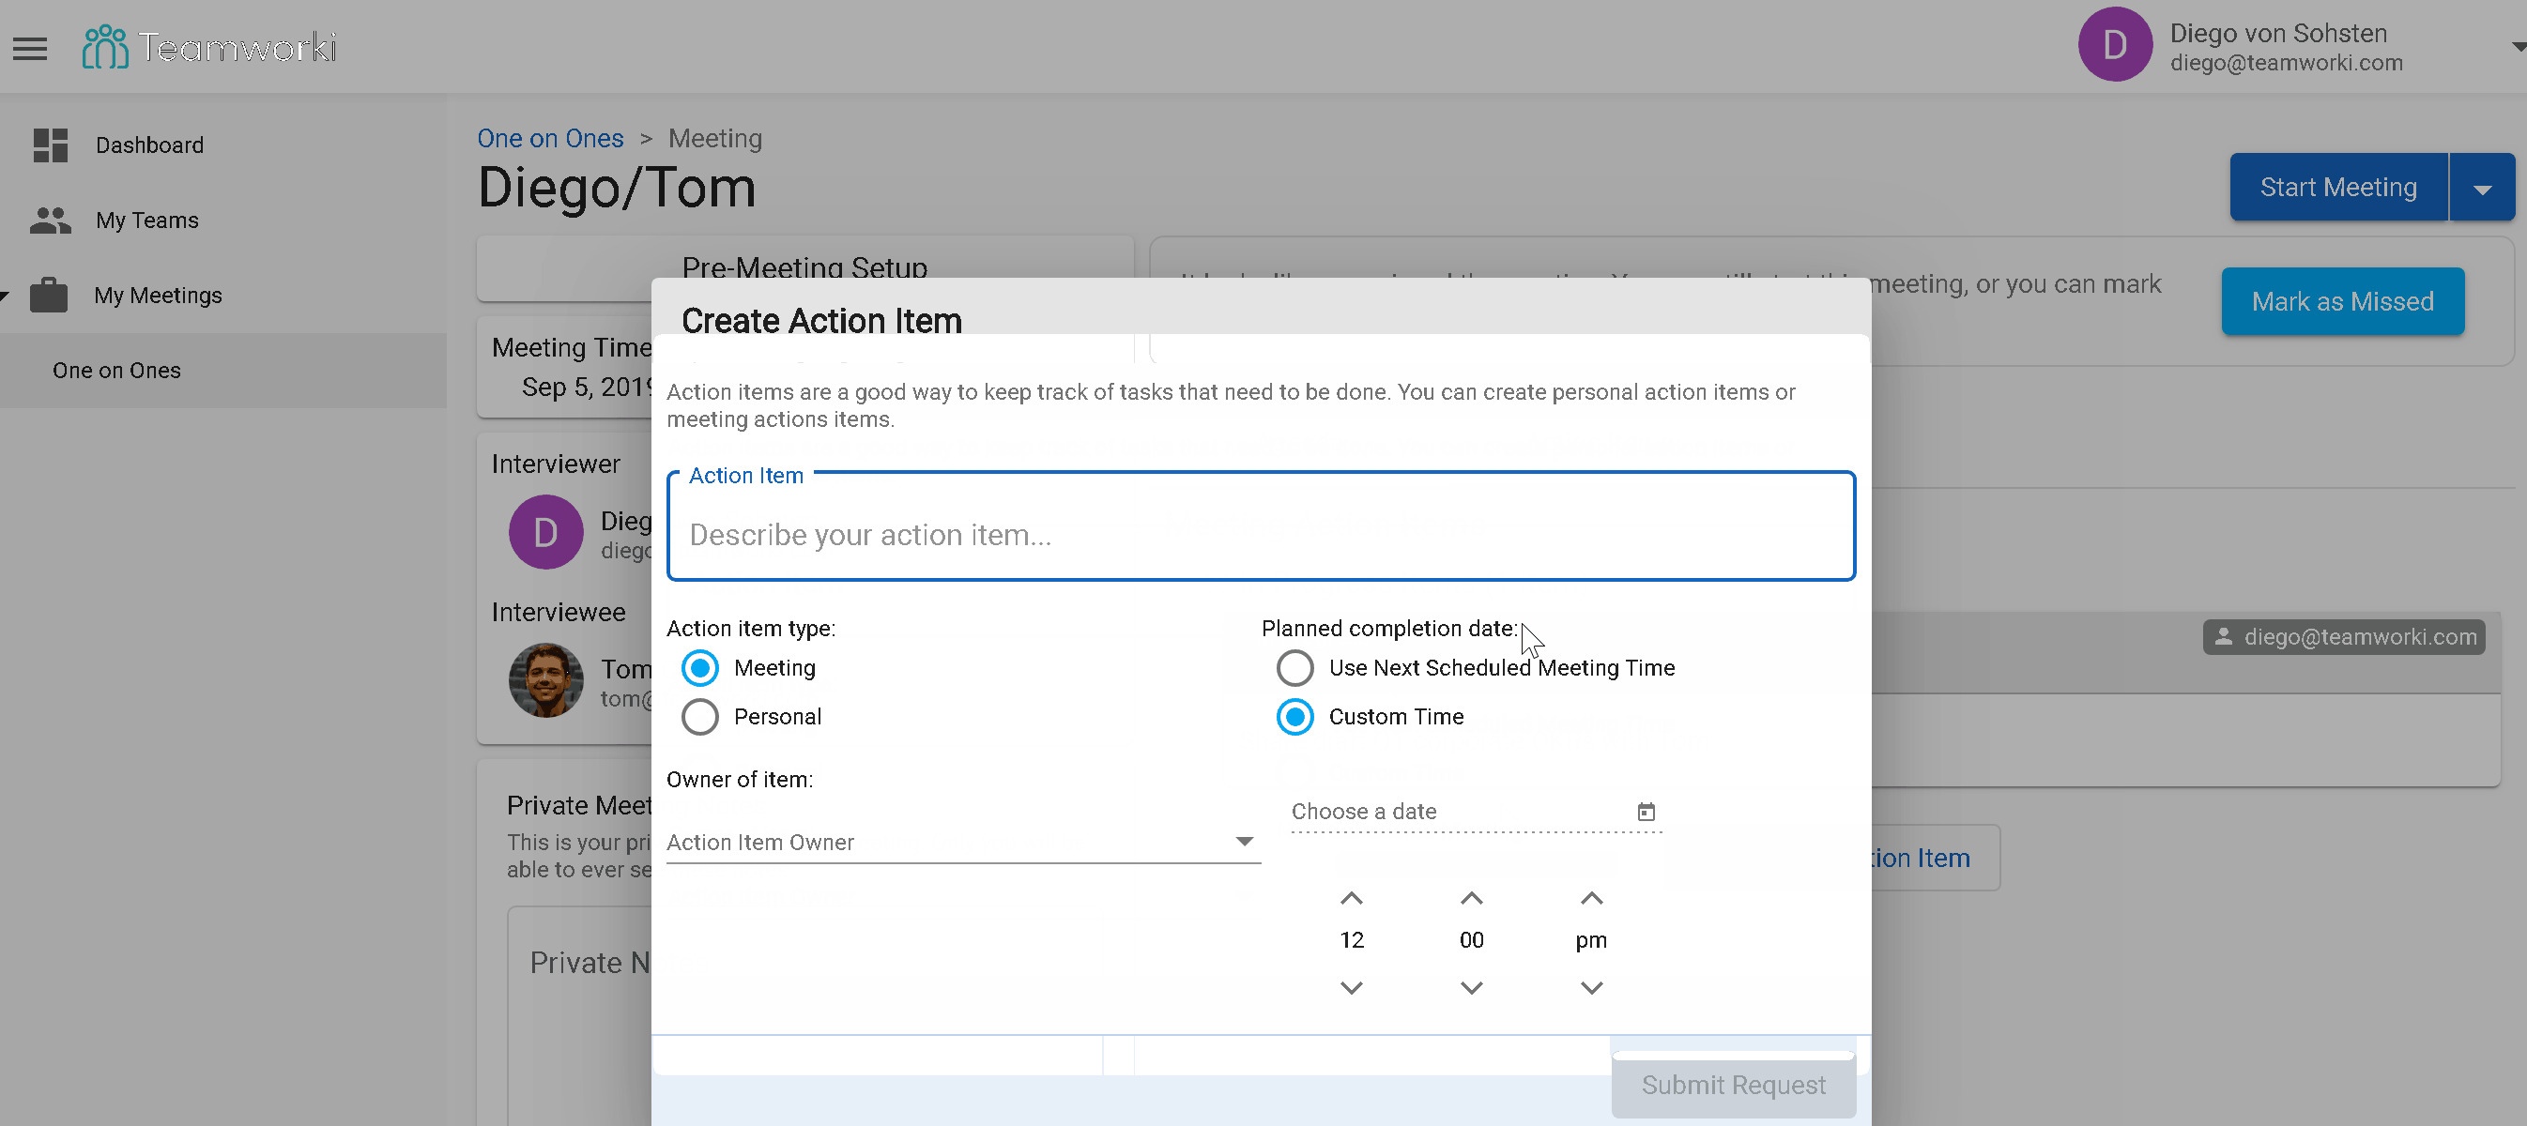Expand the Start Meeting dropdown arrow
Screen dimensions: 2527x1126
click(x=2481, y=189)
